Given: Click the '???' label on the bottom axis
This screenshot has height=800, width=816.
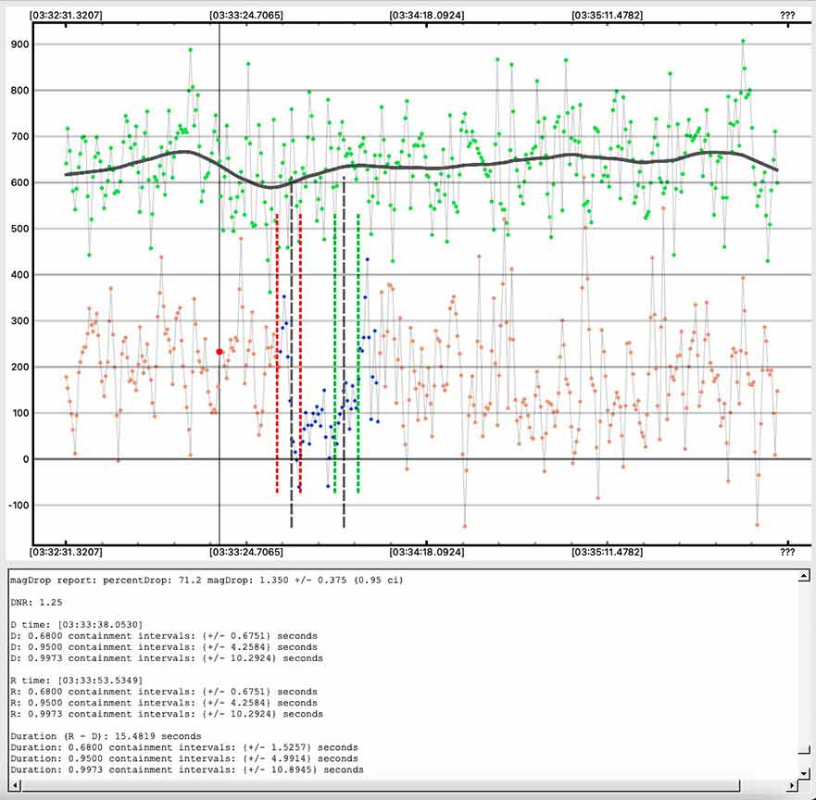Looking at the screenshot, I should click(787, 552).
